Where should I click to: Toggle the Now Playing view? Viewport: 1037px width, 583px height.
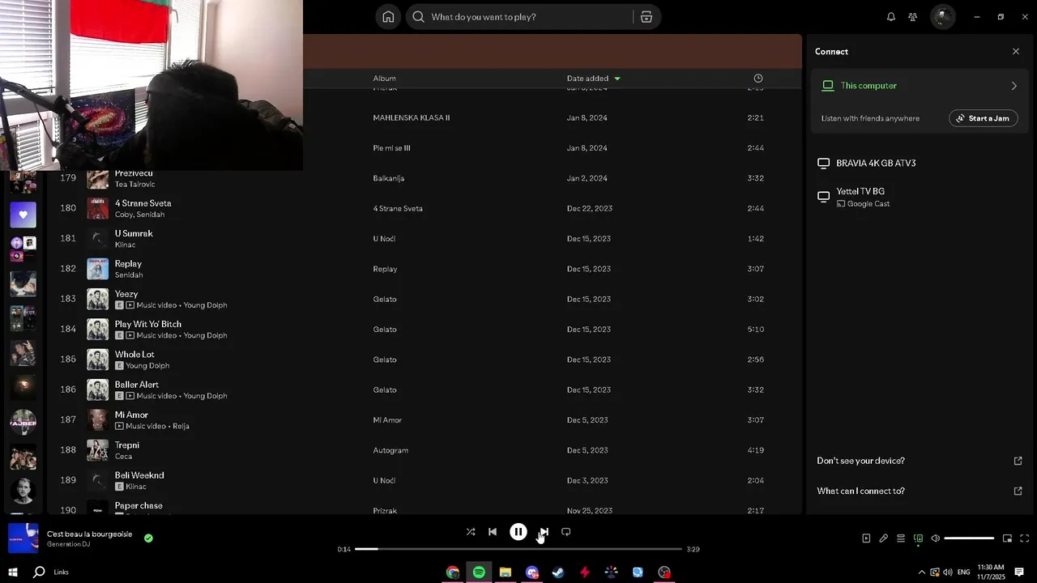pos(866,538)
